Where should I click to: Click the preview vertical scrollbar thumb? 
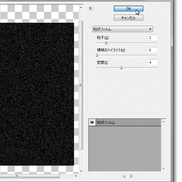(81, 85)
